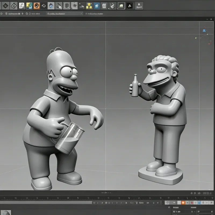Select the blue bucket-shaped tool icon
This screenshot has width=215, height=215.
point(51,6)
